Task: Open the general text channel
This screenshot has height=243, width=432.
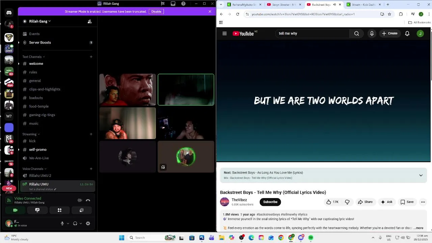Action: click(57, 81)
